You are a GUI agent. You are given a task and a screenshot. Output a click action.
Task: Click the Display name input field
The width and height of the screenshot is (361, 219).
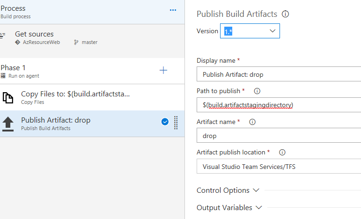click(x=279, y=74)
